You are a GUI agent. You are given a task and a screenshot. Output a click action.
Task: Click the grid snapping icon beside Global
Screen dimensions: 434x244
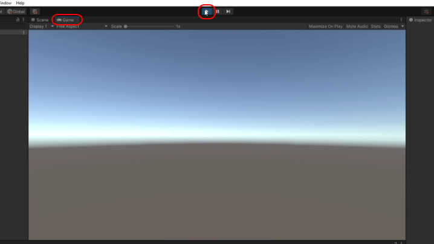[35, 11]
